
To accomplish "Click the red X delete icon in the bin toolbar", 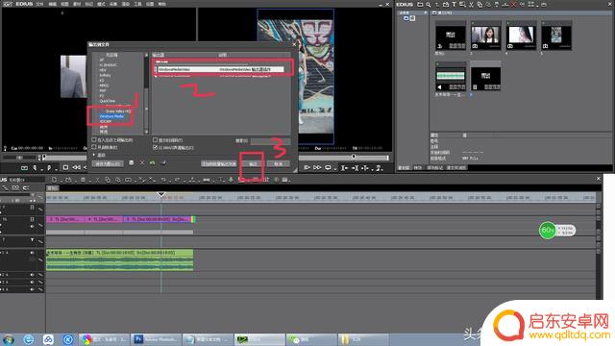I will pyautogui.click(x=513, y=4).
